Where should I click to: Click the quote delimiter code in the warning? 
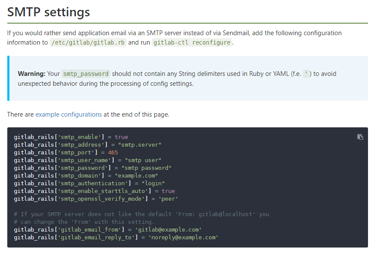click(306, 73)
